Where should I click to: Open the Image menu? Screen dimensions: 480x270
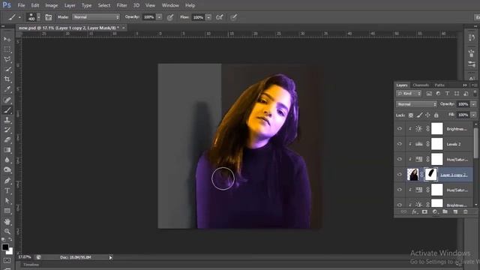point(52,5)
